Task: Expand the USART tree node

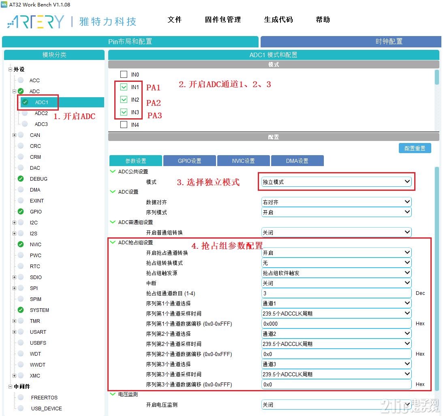Action: 15,332
